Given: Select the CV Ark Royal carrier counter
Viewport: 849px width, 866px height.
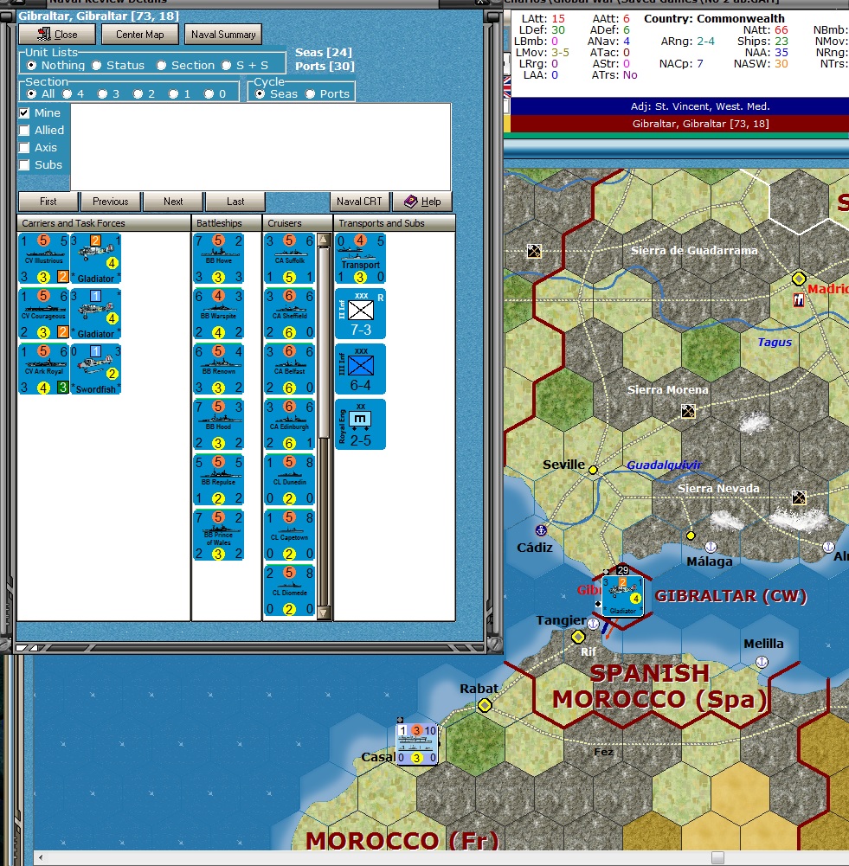Looking at the screenshot, I should point(43,369).
